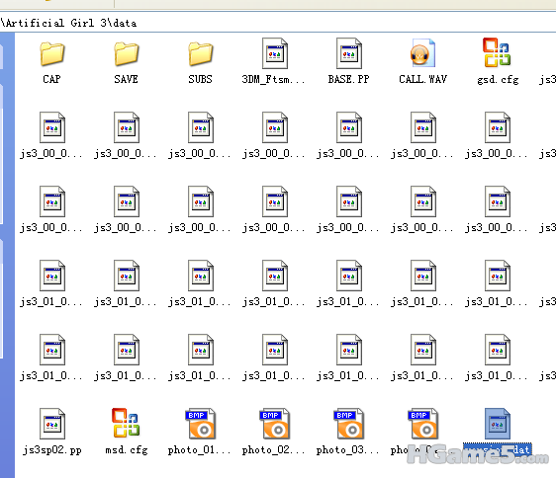Select the BASE.PP file icon
556x478 pixels.
click(x=349, y=53)
